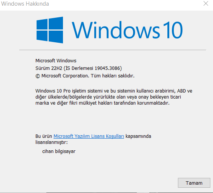Click the Tüm hakları saklıdır text

(113, 76)
